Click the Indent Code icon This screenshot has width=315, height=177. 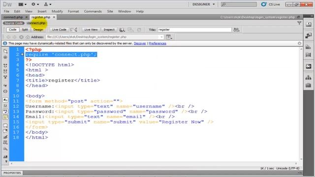[5, 157]
